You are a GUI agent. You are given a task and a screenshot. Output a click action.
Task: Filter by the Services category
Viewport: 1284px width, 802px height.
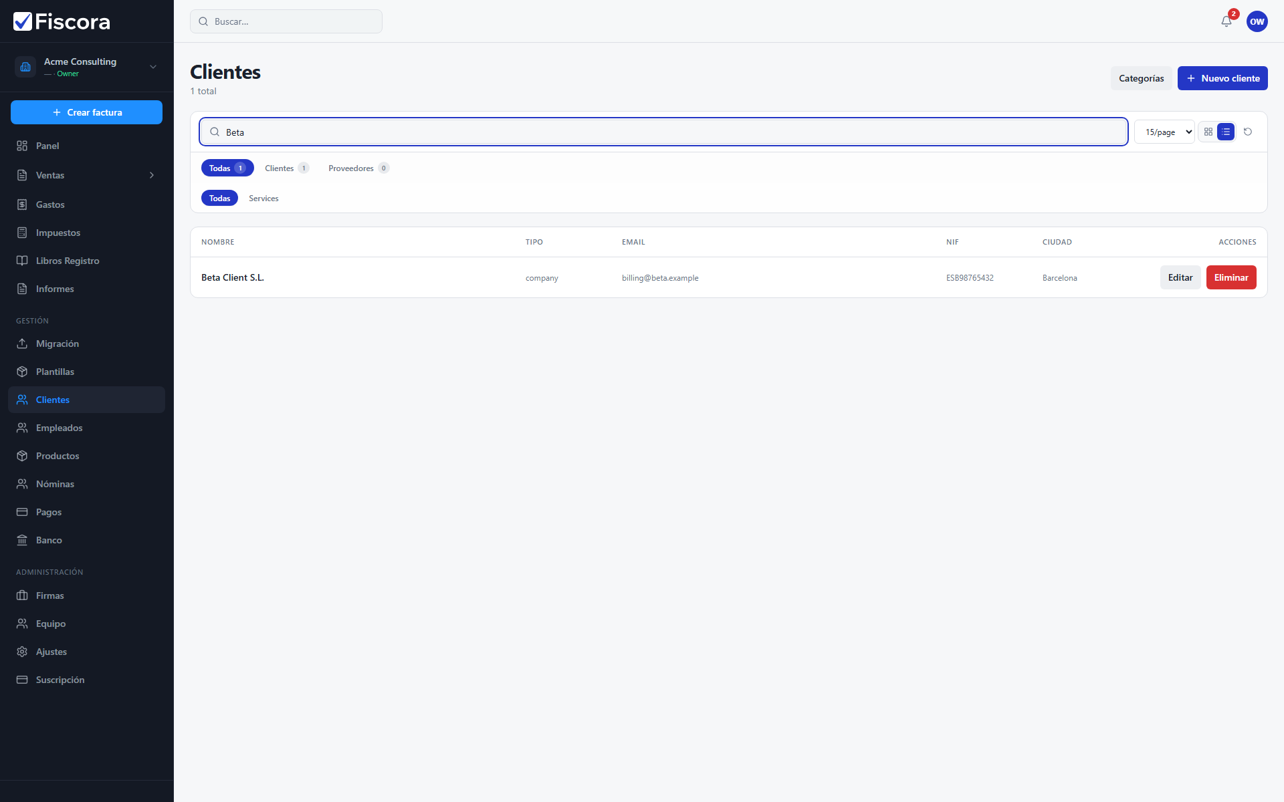point(263,198)
